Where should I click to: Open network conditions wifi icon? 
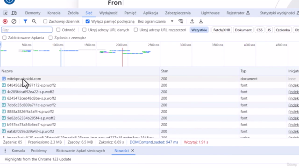181,21
